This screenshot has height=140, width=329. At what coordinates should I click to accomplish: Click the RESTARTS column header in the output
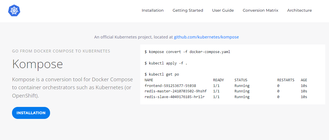point(286,80)
